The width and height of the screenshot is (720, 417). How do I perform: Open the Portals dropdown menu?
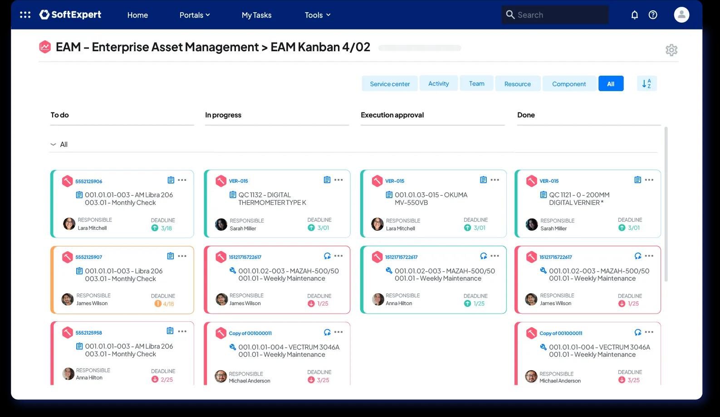195,15
